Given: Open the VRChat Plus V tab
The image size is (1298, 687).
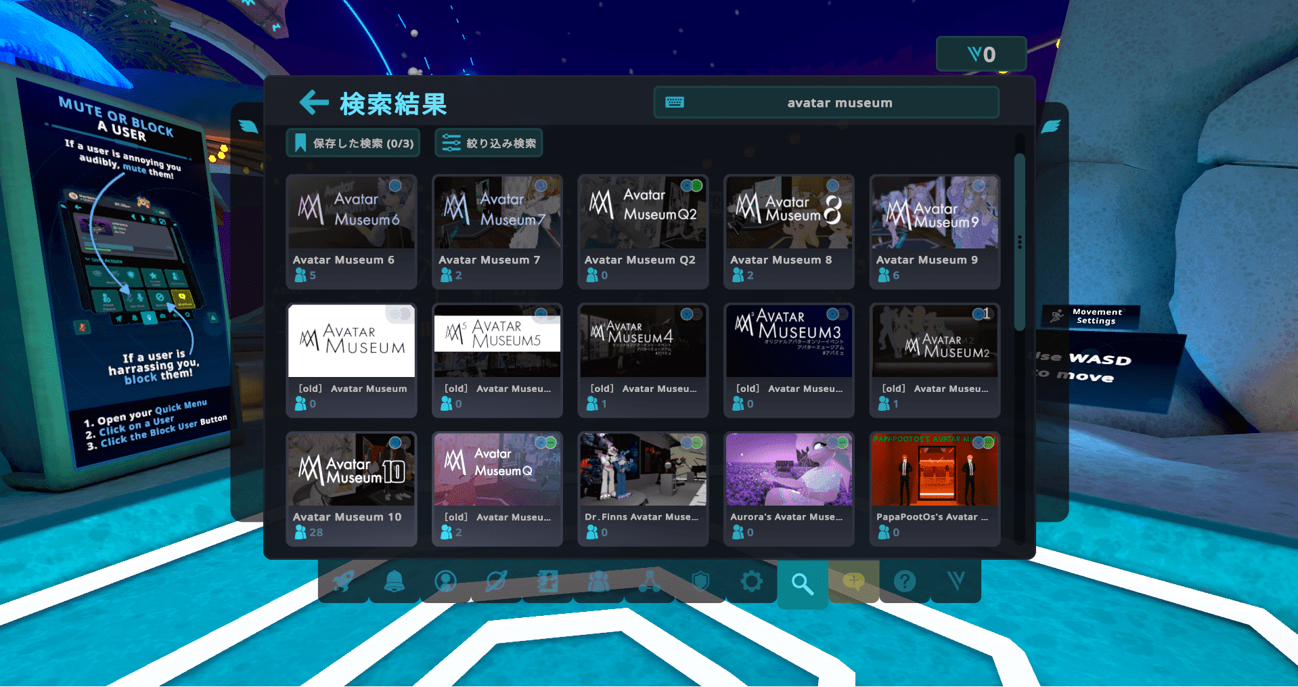Looking at the screenshot, I should pos(956,581).
